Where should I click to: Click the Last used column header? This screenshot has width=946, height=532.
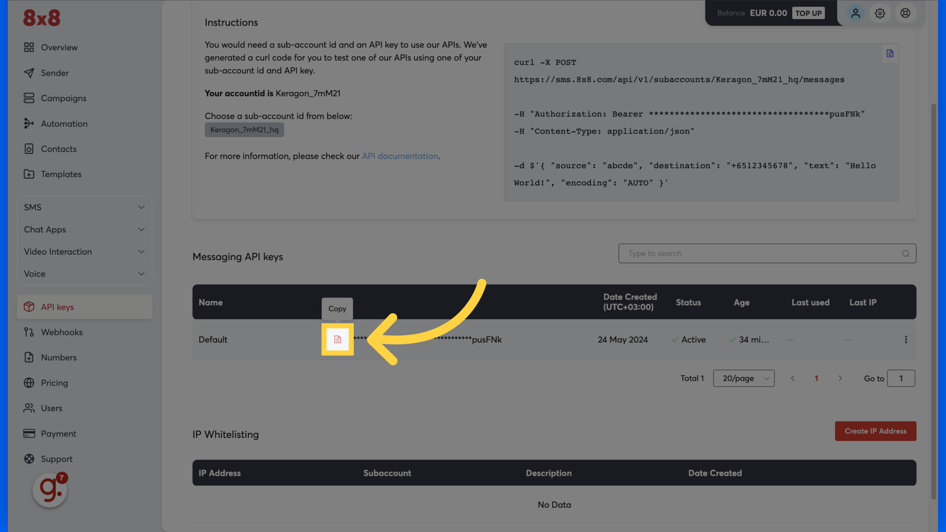click(811, 302)
